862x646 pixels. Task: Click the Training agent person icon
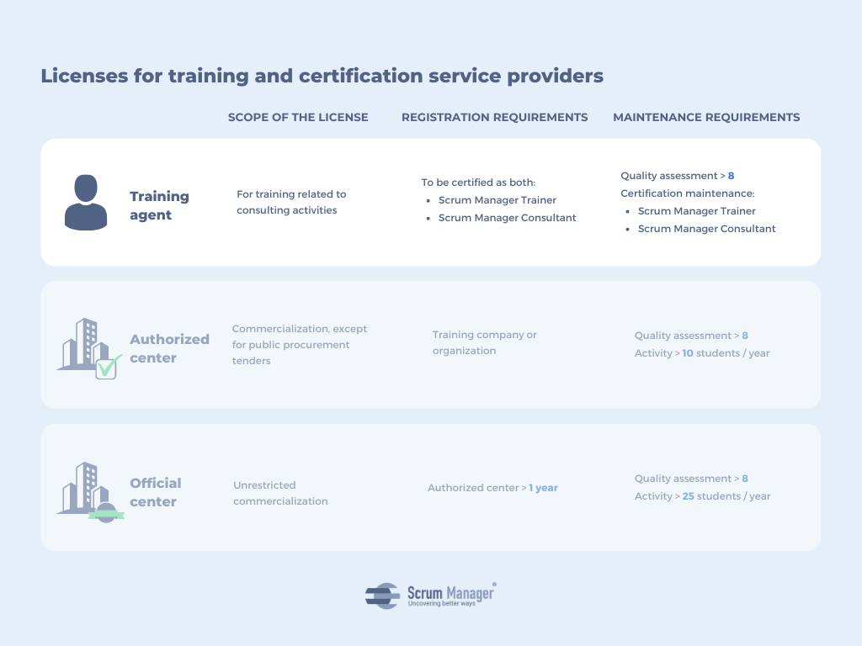(86, 203)
